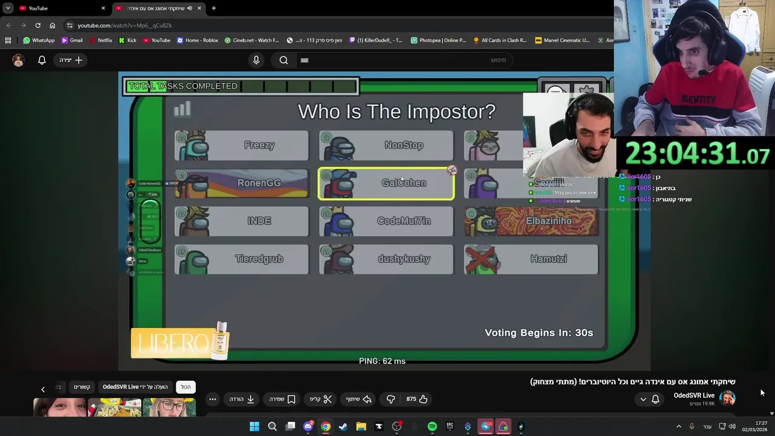
Task: Open the french fries video thumbnail
Action: [x=114, y=408]
